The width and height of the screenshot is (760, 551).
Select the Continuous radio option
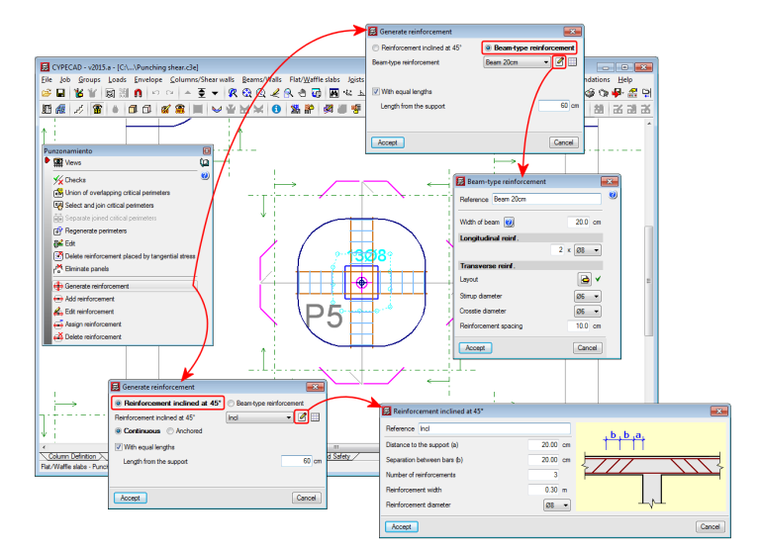[118, 431]
